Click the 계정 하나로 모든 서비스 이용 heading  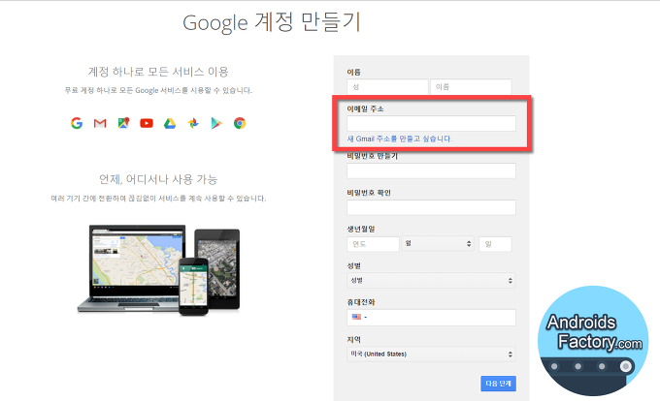158,72
